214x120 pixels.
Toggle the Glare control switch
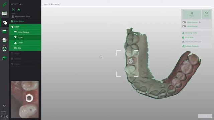click(x=184, y=22)
